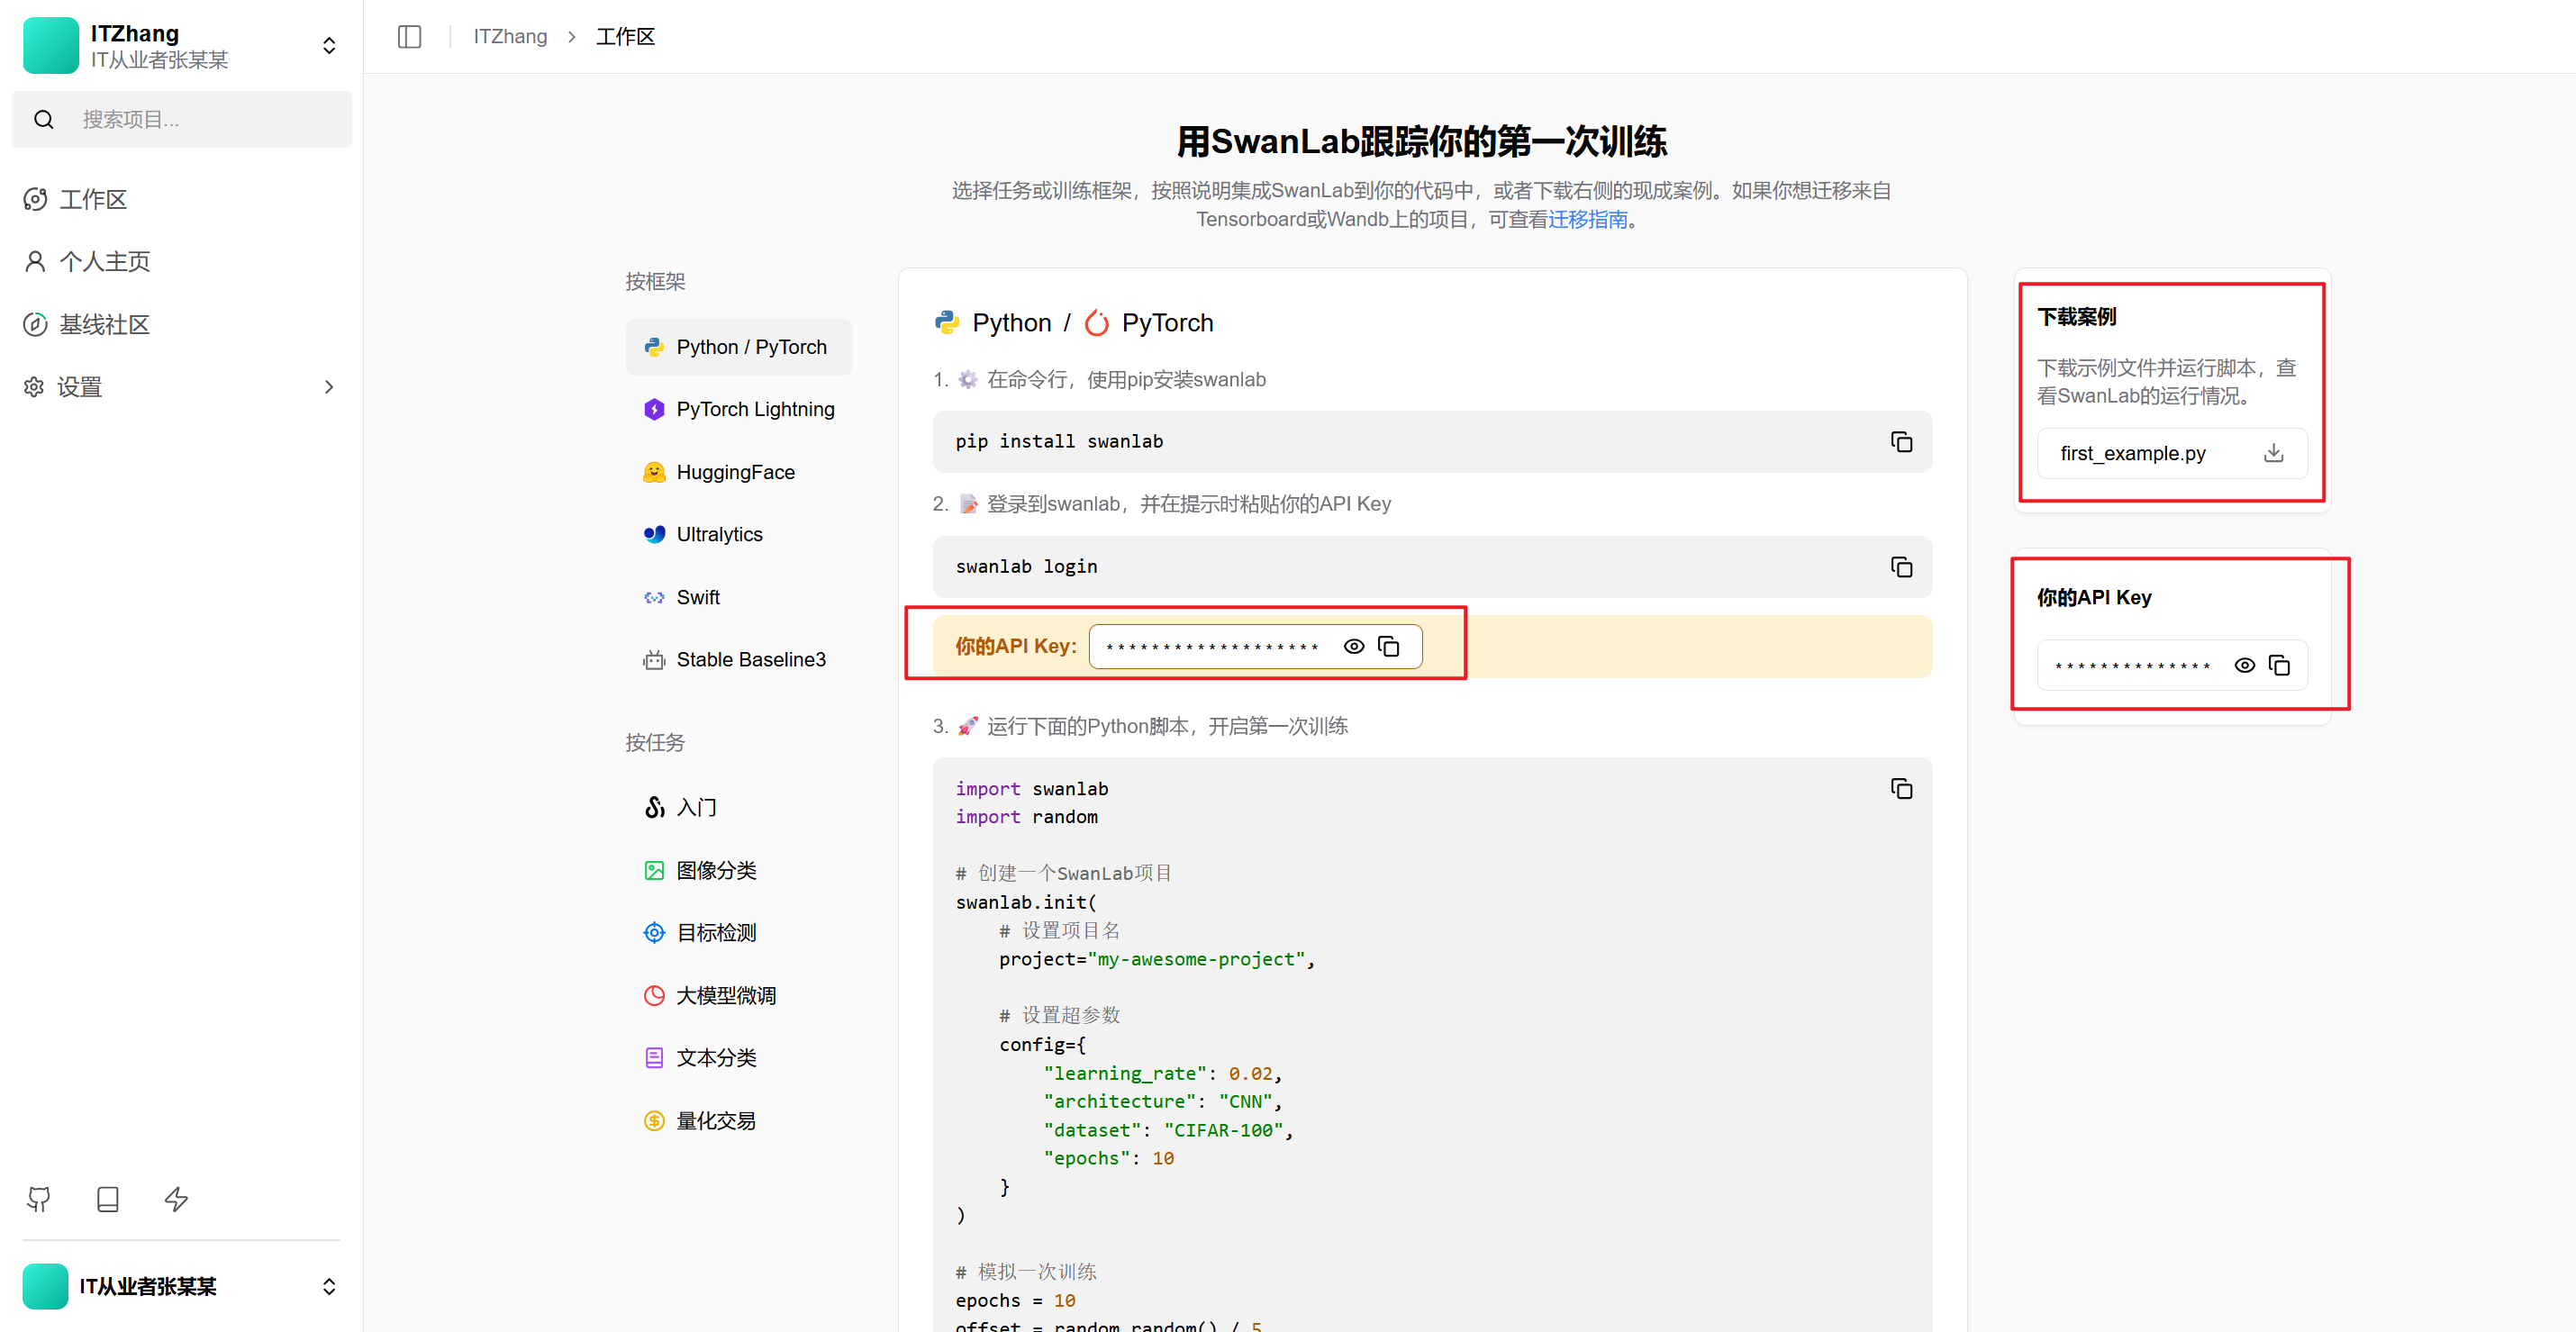Image resolution: width=2576 pixels, height=1332 pixels.
Task: Expand the 设置 submenu chevron
Action: click(x=329, y=387)
